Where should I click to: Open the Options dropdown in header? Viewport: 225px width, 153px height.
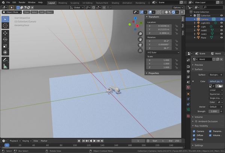[178, 7]
